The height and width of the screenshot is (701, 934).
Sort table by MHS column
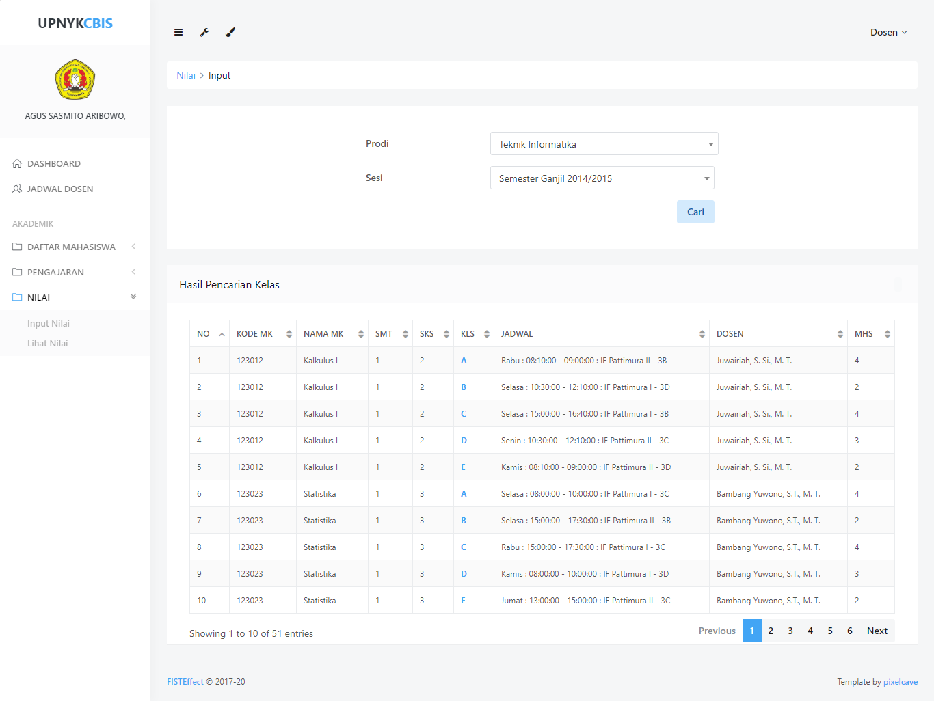[x=871, y=334]
